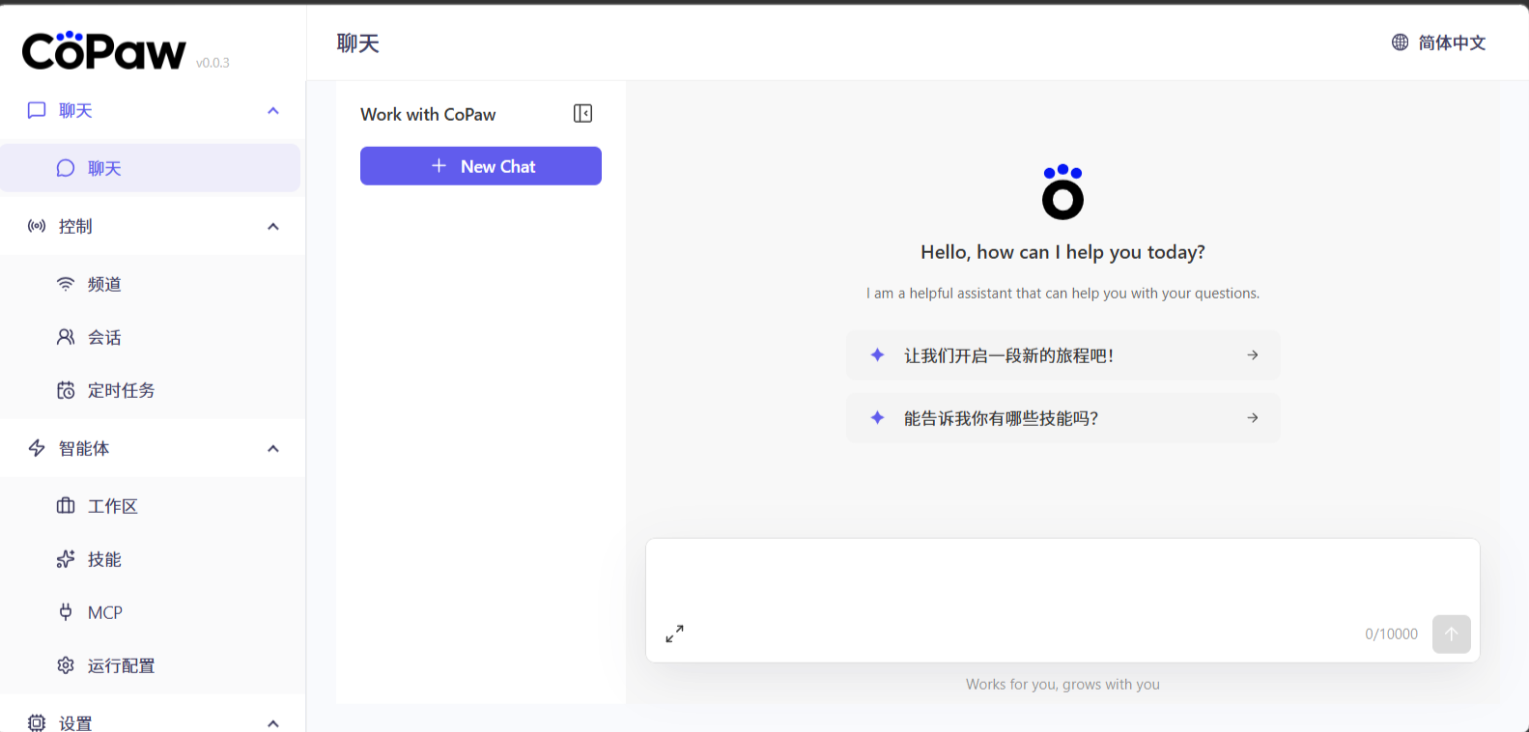This screenshot has height=732, width=1529.
Task: Open 工作区 workspace page
Action: [112, 506]
